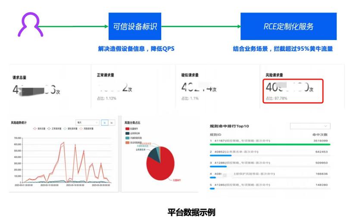Open the 每天 time interval dropdown
The height and width of the screenshot is (224, 353).
click(x=87, y=123)
